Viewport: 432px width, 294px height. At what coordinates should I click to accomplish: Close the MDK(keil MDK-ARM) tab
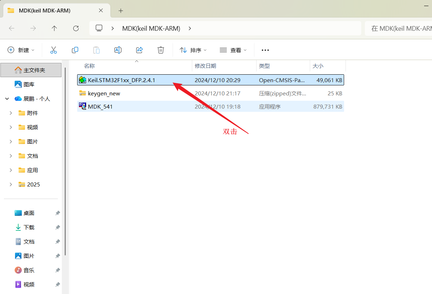pyautogui.click(x=101, y=11)
